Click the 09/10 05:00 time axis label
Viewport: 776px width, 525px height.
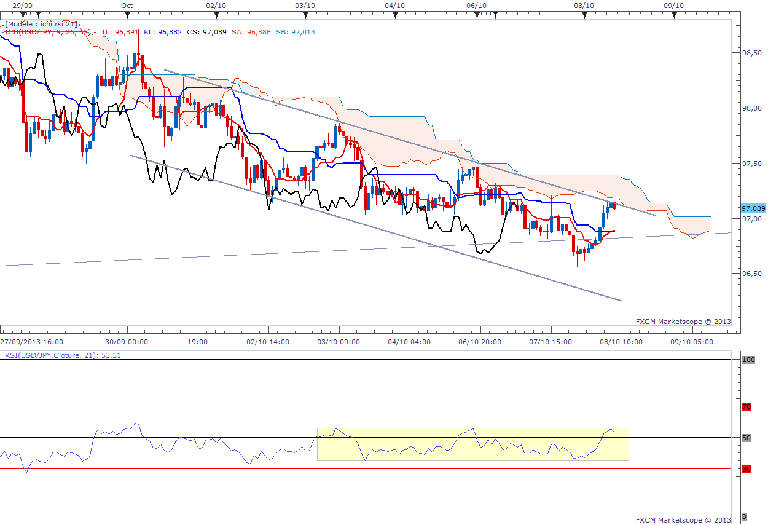(692, 342)
